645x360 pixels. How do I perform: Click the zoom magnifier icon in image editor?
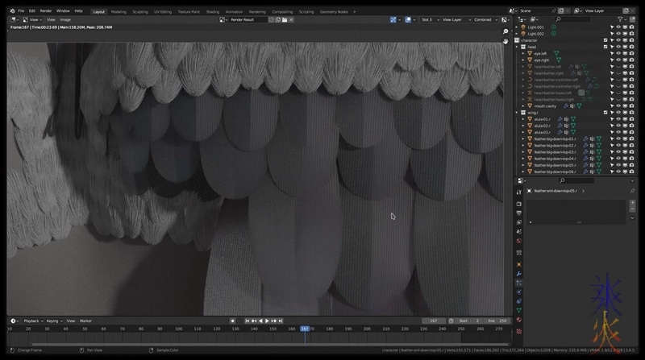pos(506,31)
